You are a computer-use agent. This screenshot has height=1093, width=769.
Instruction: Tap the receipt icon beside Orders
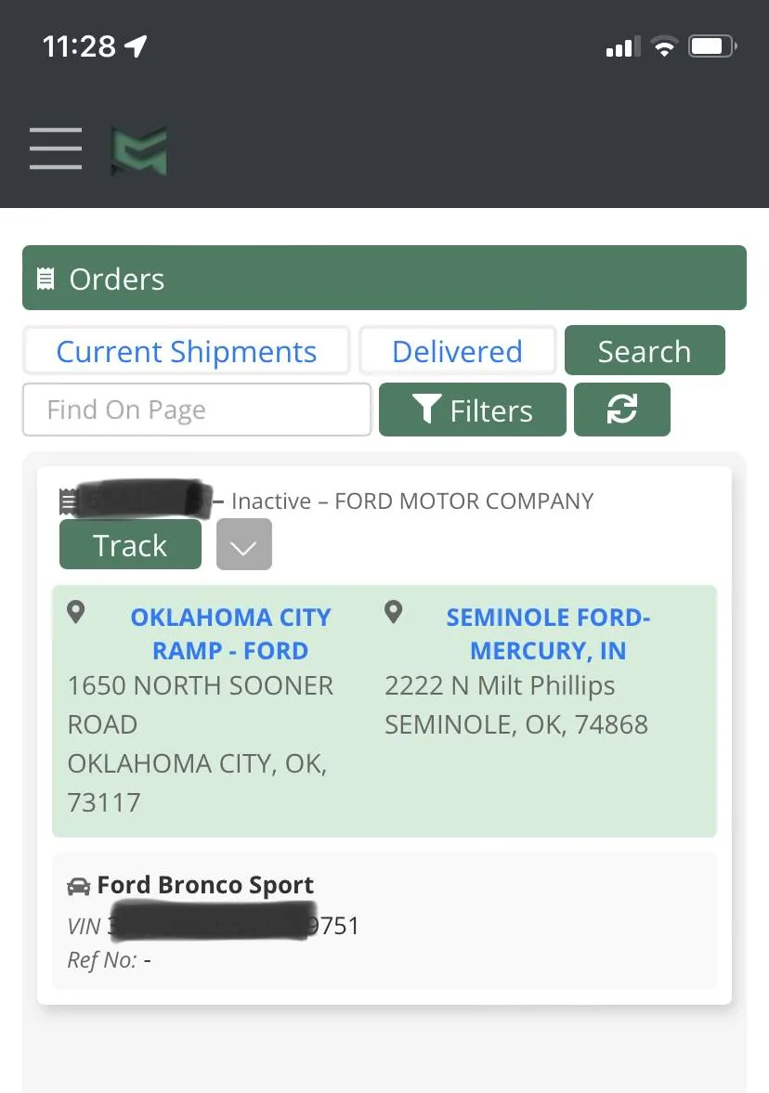pos(45,279)
